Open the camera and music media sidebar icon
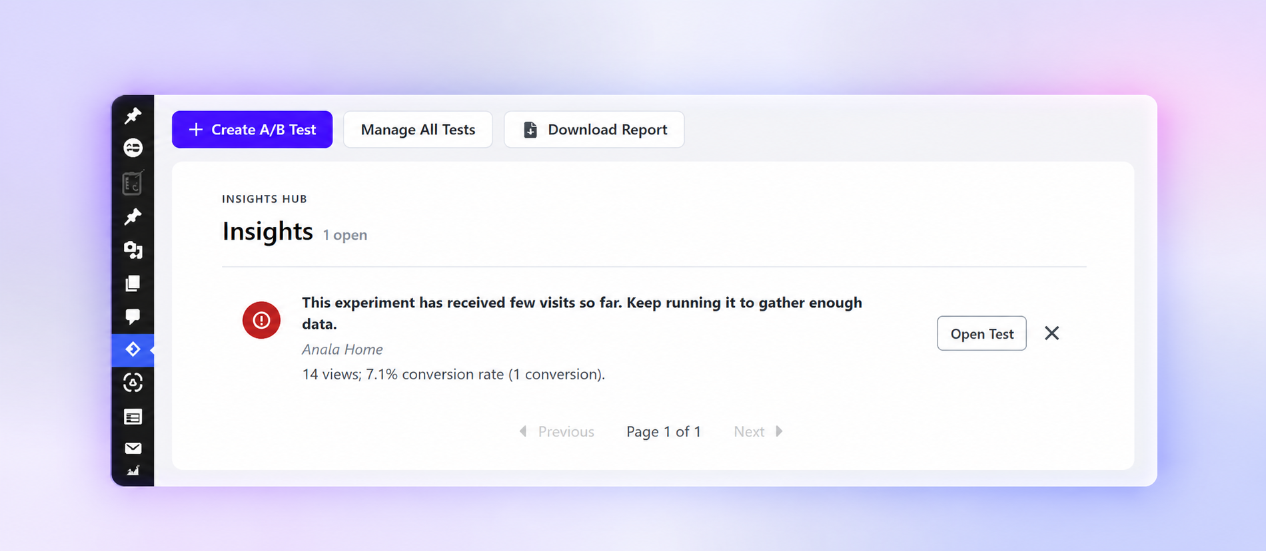 click(133, 250)
